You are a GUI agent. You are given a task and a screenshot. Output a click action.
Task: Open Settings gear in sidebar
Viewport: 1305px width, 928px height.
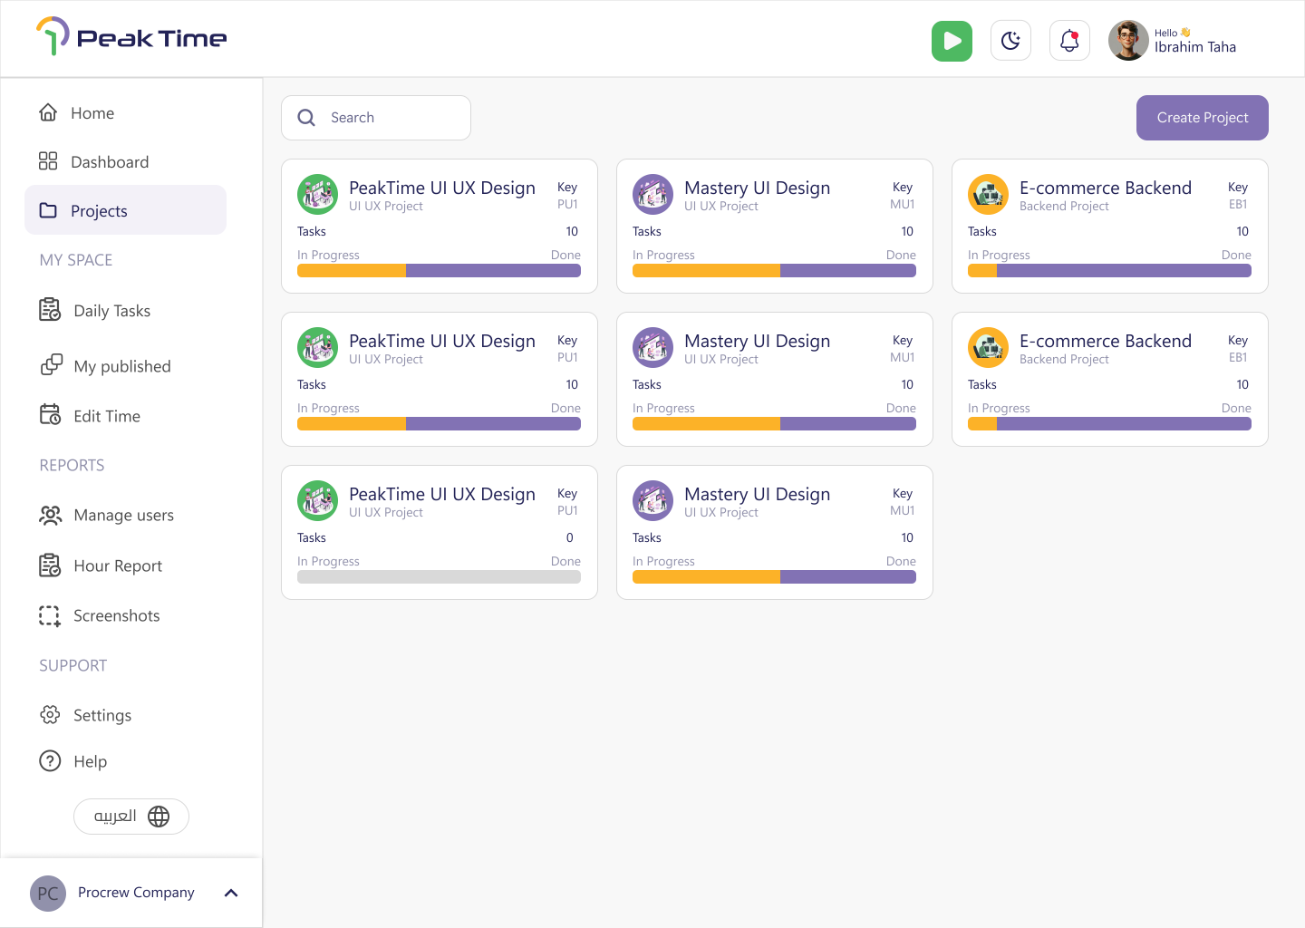(50, 715)
